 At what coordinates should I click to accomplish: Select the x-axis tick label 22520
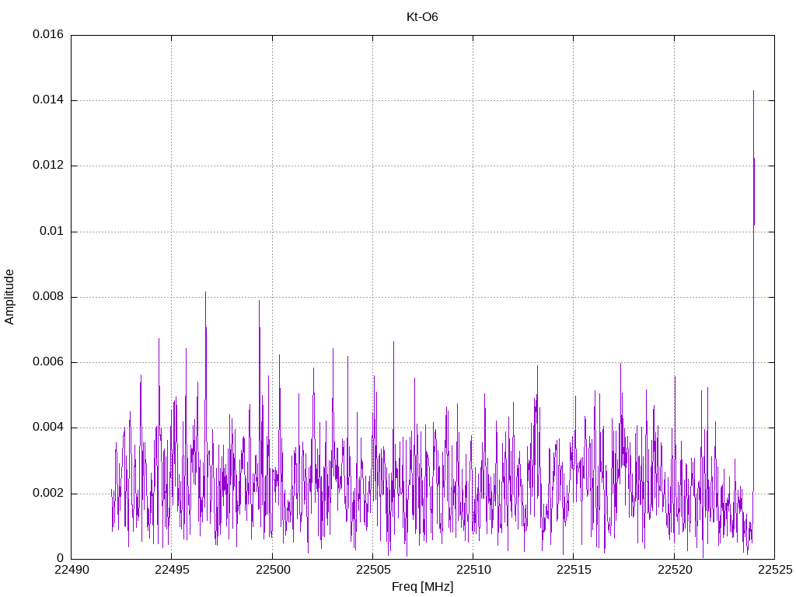[x=673, y=570]
